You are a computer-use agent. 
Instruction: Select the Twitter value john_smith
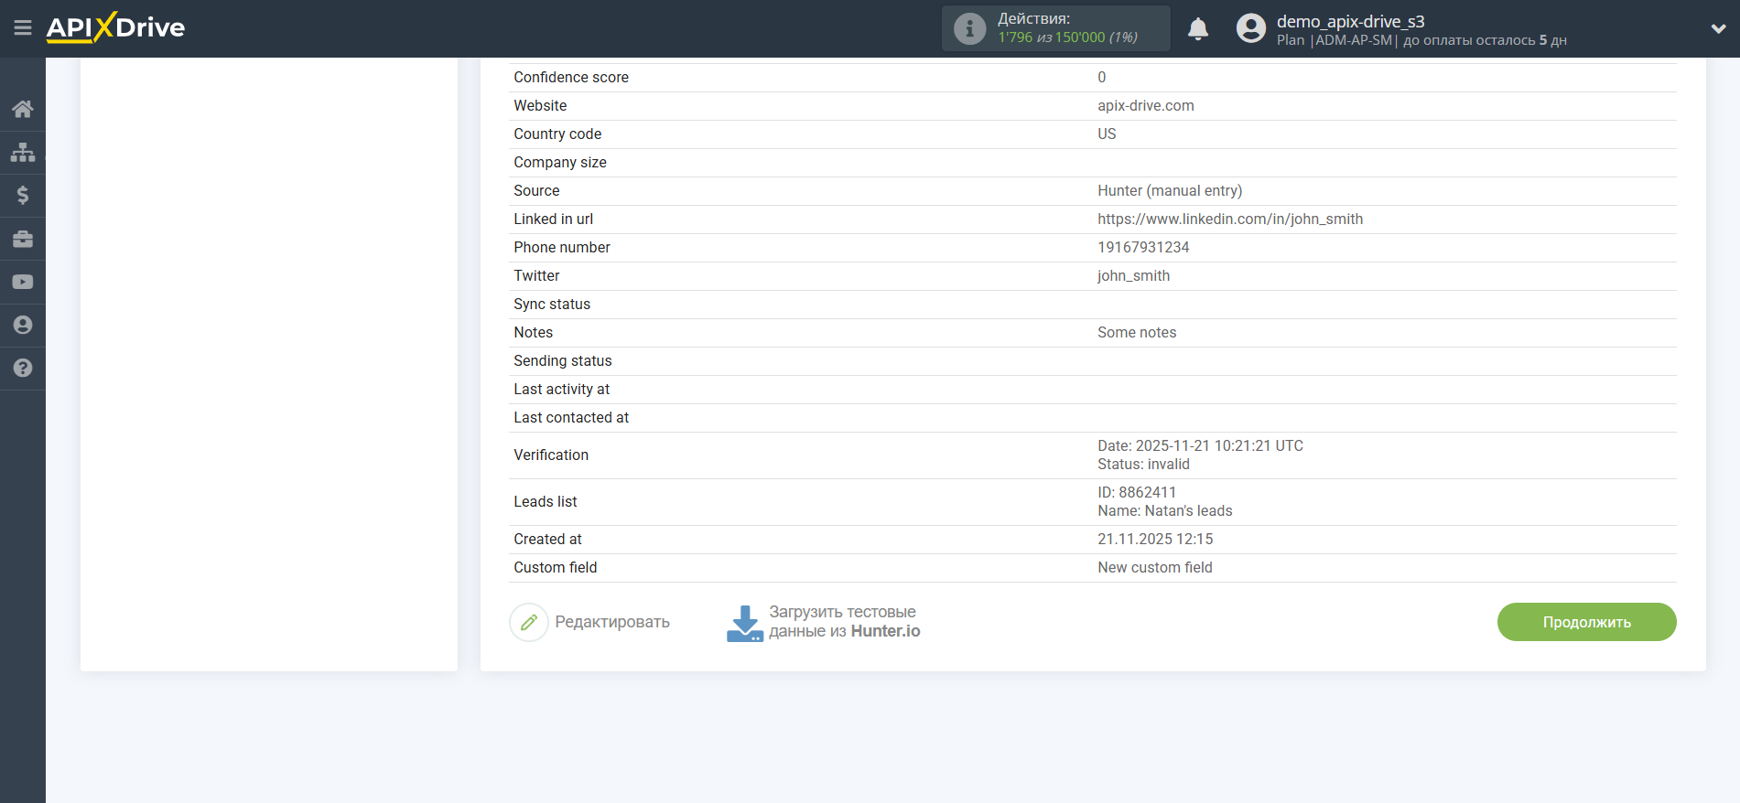(1133, 276)
